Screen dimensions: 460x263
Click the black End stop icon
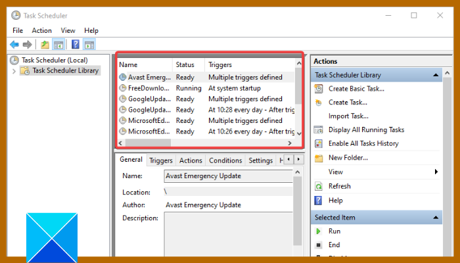pyautogui.click(x=318, y=245)
